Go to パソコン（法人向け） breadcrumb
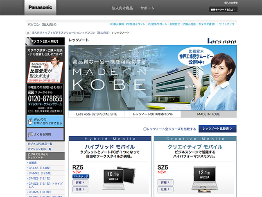Screen dimensions: 262x197 click(x=97, y=33)
